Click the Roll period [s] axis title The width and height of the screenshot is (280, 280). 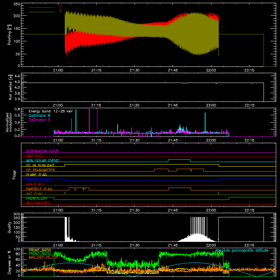tap(10, 87)
